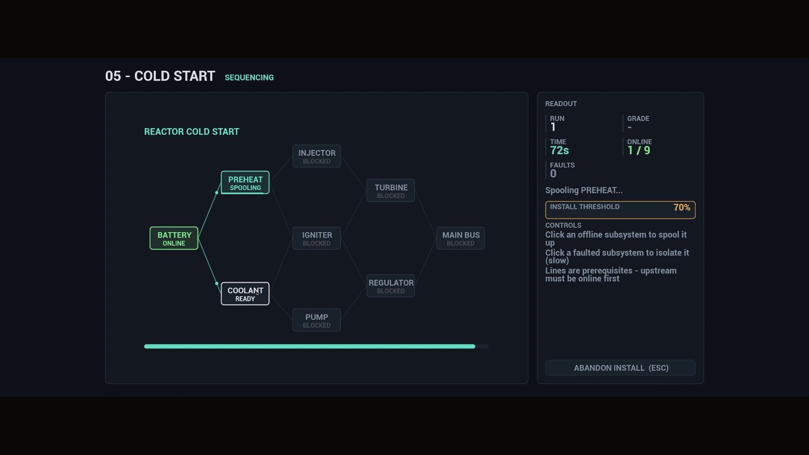Click the READOUT panel header
Image resolution: width=809 pixels, height=455 pixels.
[561, 104]
